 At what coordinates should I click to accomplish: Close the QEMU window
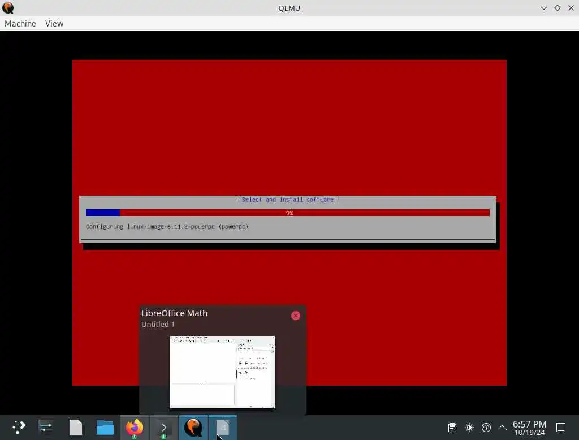click(571, 8)
